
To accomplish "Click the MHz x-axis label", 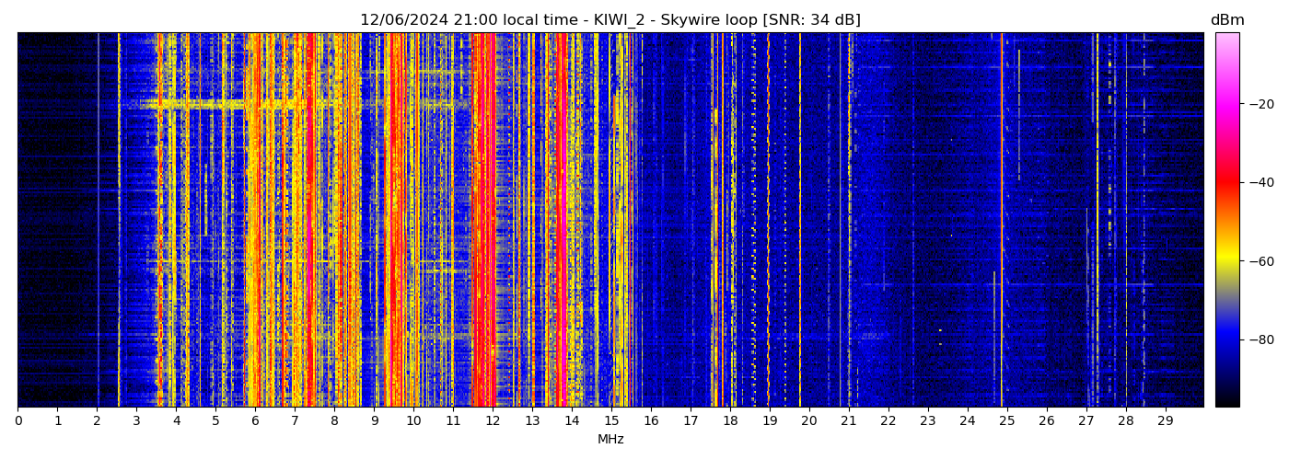I will 610,440.
